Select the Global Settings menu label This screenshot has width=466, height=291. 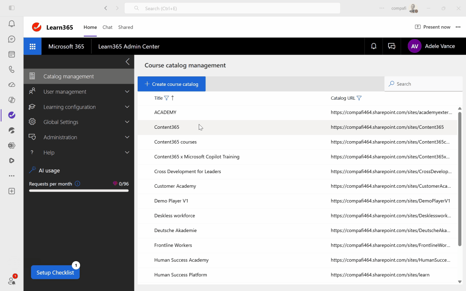coord(61,122)
